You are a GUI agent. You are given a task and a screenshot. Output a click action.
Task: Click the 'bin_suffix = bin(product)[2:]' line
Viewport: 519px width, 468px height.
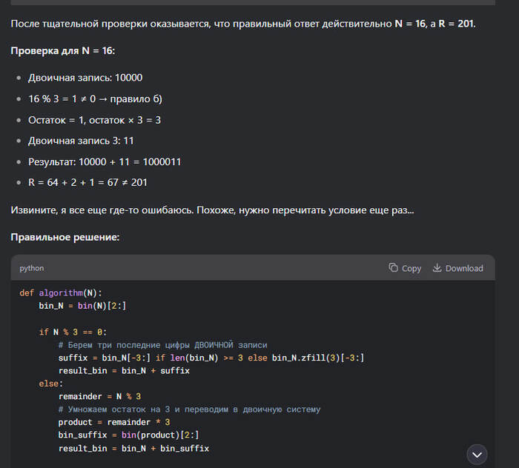128,435
